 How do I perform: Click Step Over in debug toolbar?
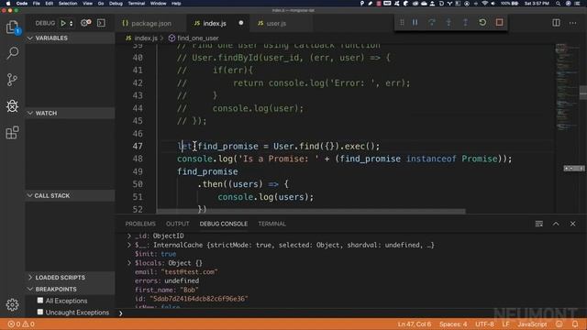(x=432, y=22)
